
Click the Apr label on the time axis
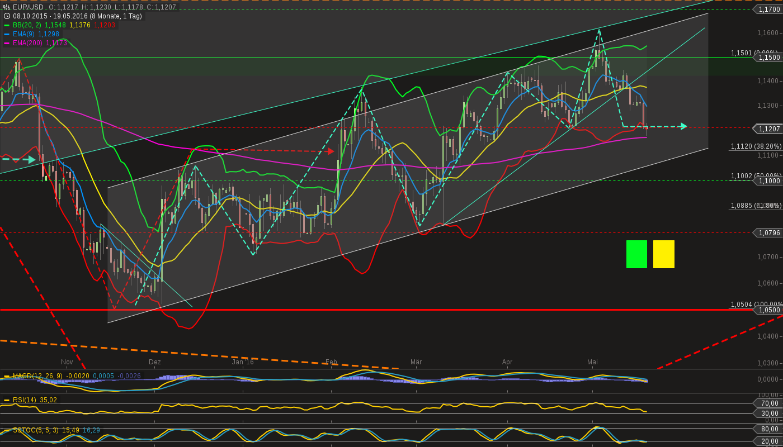click(507, 362)
